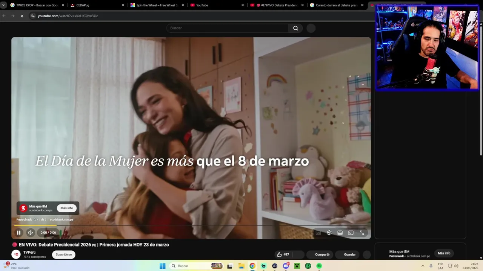Pause the video with the pause button
This screenshot has width=483, height=271.
(18, 233)
